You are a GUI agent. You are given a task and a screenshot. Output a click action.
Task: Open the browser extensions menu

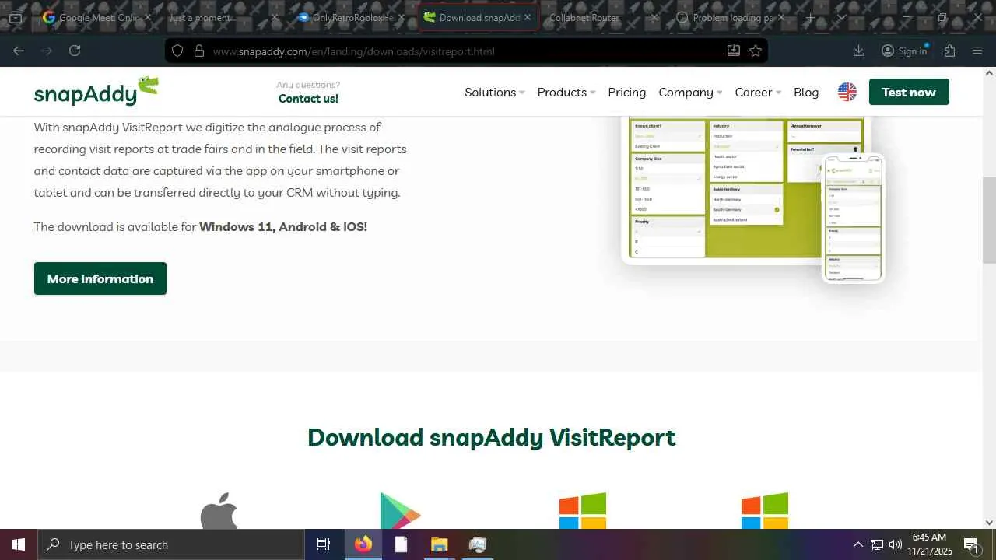pyautogui.click(x=949, y=51)
